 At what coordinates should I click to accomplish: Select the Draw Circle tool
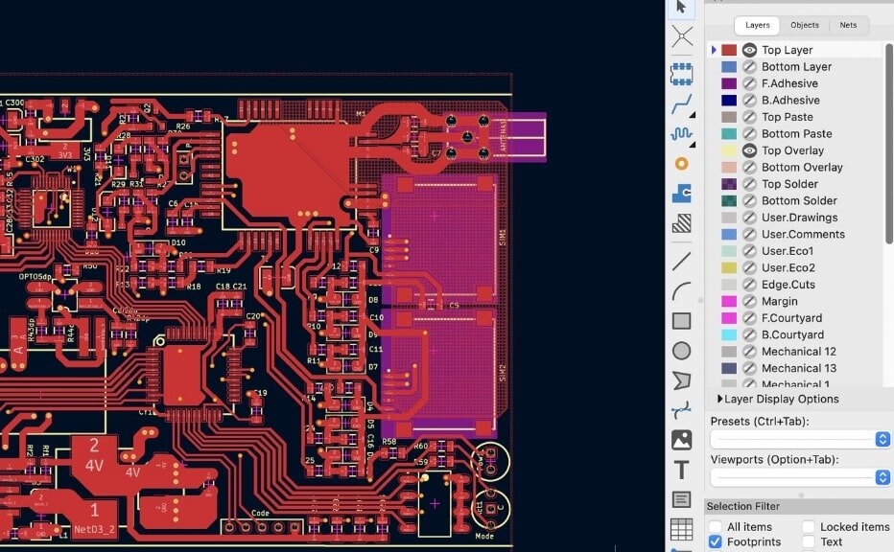point(682,350)
